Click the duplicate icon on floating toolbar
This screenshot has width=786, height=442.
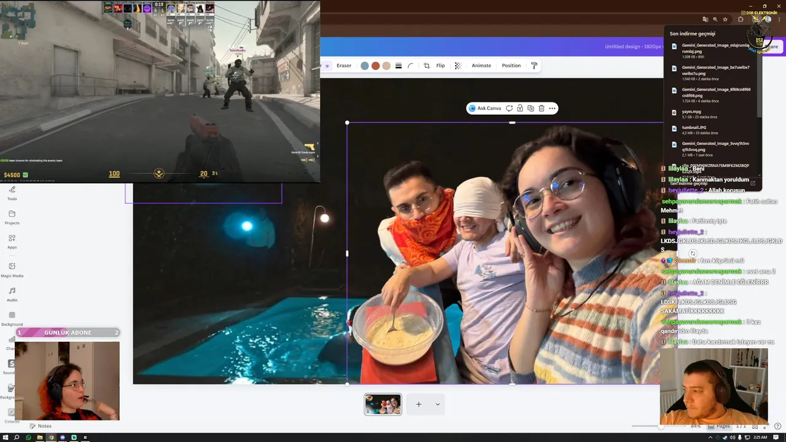click(531, 108)
